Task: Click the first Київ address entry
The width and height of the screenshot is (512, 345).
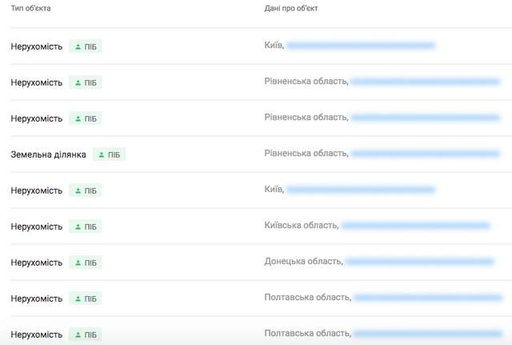Action: click(274, 46)
